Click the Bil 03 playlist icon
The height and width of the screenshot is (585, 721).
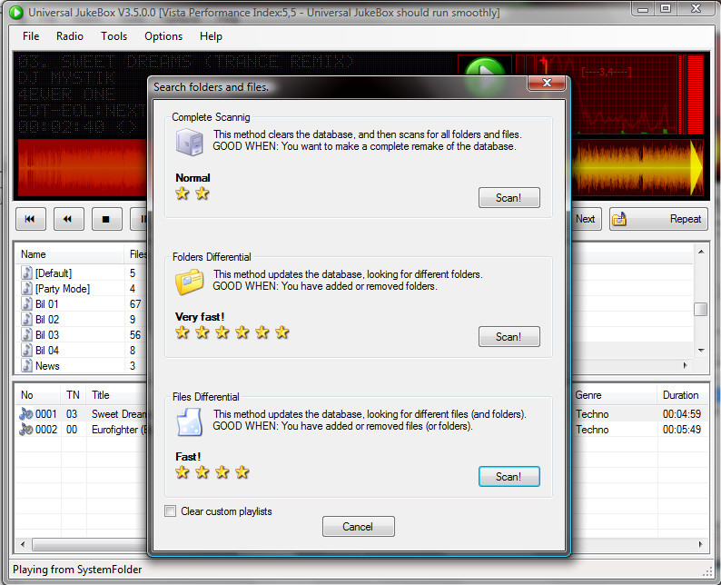coord(27,335)
